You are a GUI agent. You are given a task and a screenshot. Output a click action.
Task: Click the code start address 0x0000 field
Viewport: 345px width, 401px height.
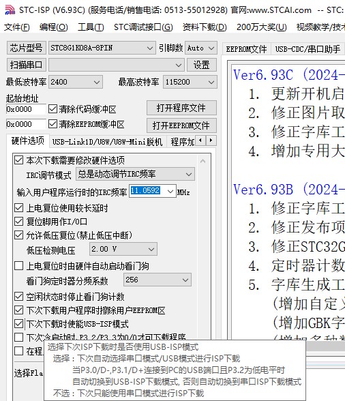(x=26, y=109)
